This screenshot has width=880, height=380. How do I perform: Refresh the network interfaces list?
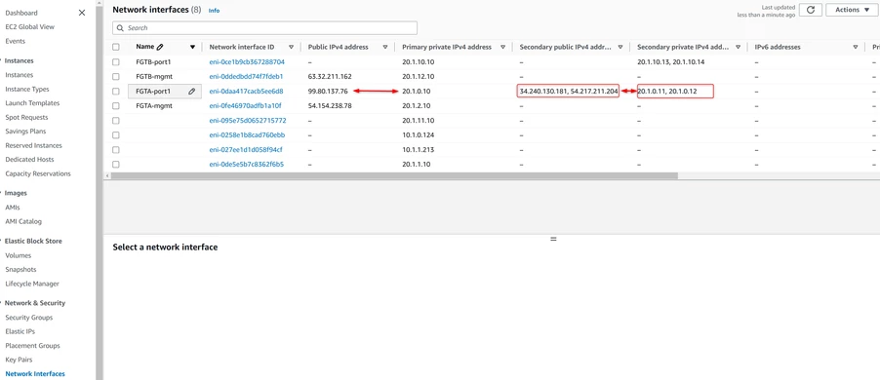(x=811, y=10)
